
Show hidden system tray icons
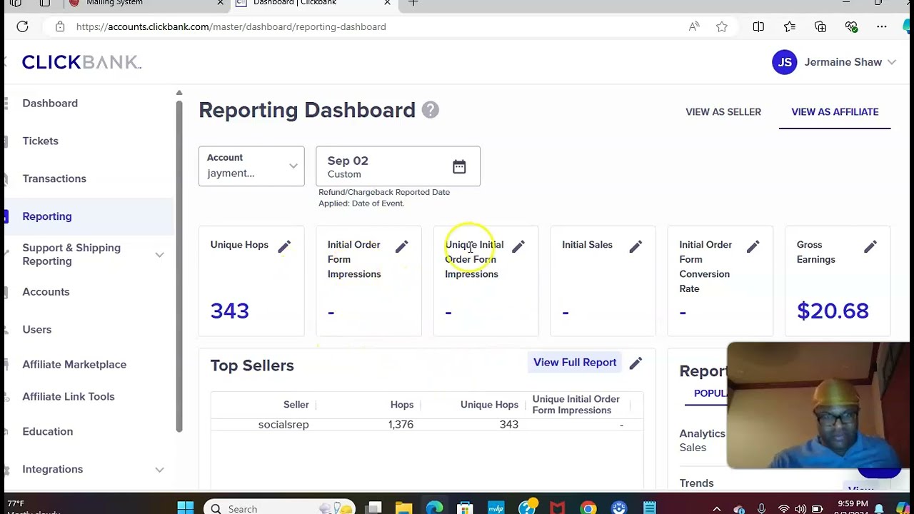[717, 508]
